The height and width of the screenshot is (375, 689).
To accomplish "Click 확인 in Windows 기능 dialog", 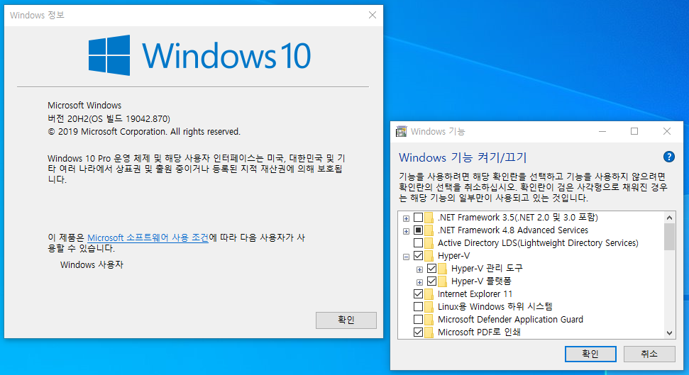I will point(590,354).
